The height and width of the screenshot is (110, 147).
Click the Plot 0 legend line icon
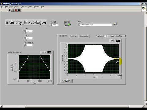(x=49, y=52)
